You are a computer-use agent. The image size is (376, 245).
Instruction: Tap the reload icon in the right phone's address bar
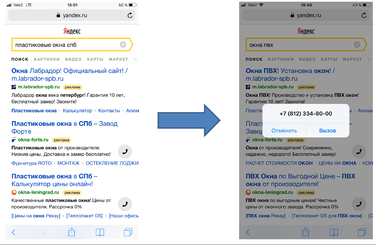pos(364,15)
